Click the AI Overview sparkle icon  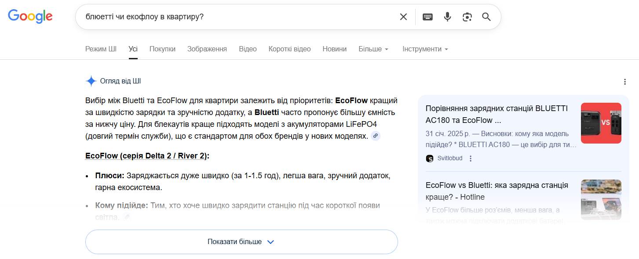[91, 81]
